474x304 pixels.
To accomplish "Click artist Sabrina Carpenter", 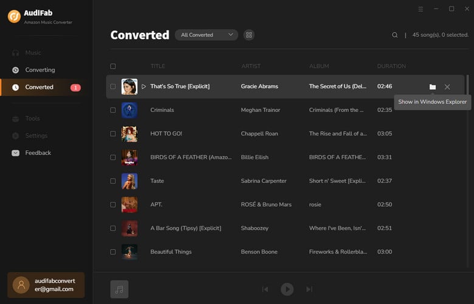I will (x=264, y=181).
